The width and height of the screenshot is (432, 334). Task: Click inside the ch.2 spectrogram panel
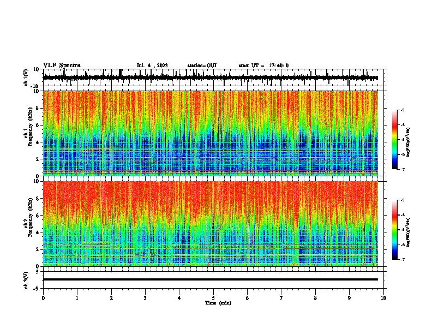click(211, 224)
